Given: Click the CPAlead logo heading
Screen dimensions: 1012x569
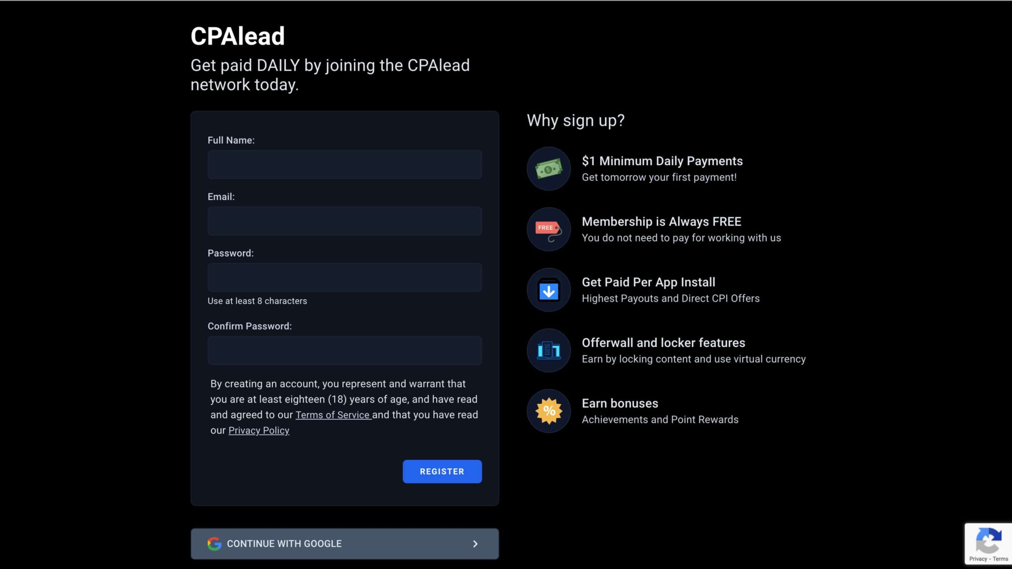Looking at the screenshot, I should pos(238,35).
